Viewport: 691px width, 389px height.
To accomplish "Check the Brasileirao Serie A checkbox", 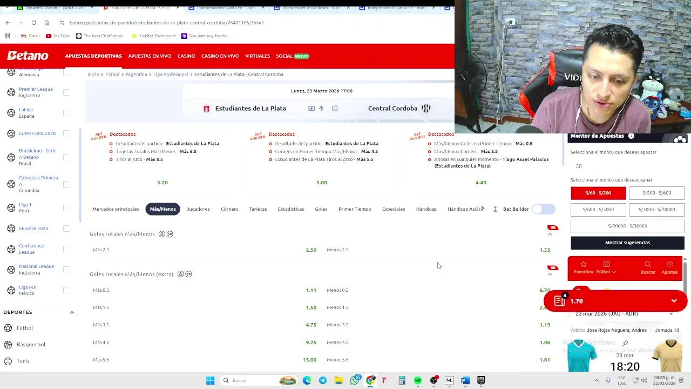I will [x=66, y=157].
